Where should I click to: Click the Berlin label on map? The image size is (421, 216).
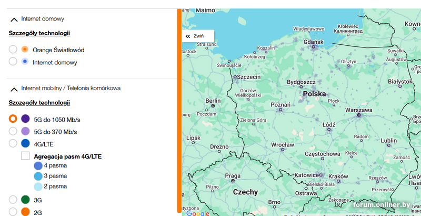click(213, 101)
